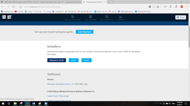Click the Cortana search circle

tap(9, 103)
